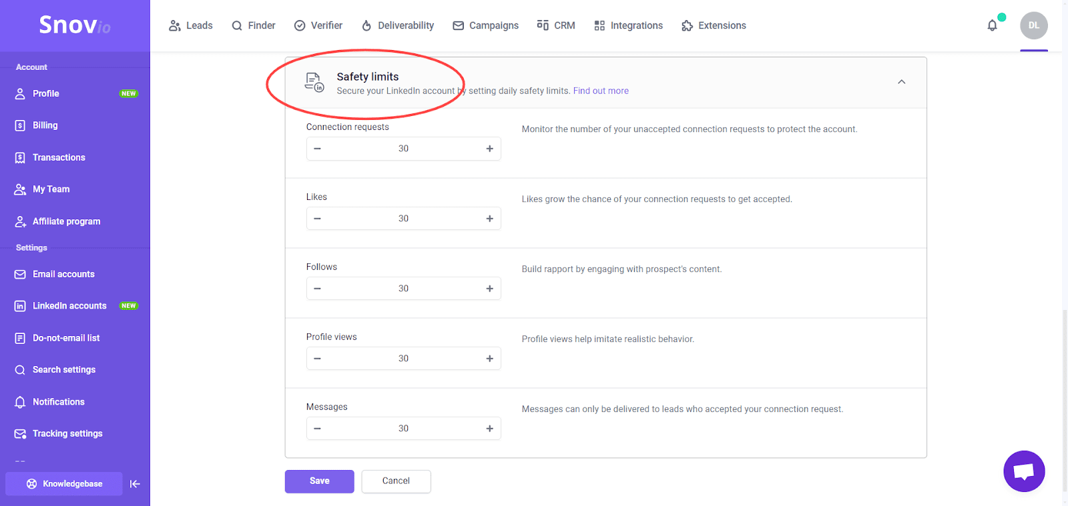The width and height of the screenshot is (1068, 506).
Task: Open the Deliverability menu
Action: 398,25
